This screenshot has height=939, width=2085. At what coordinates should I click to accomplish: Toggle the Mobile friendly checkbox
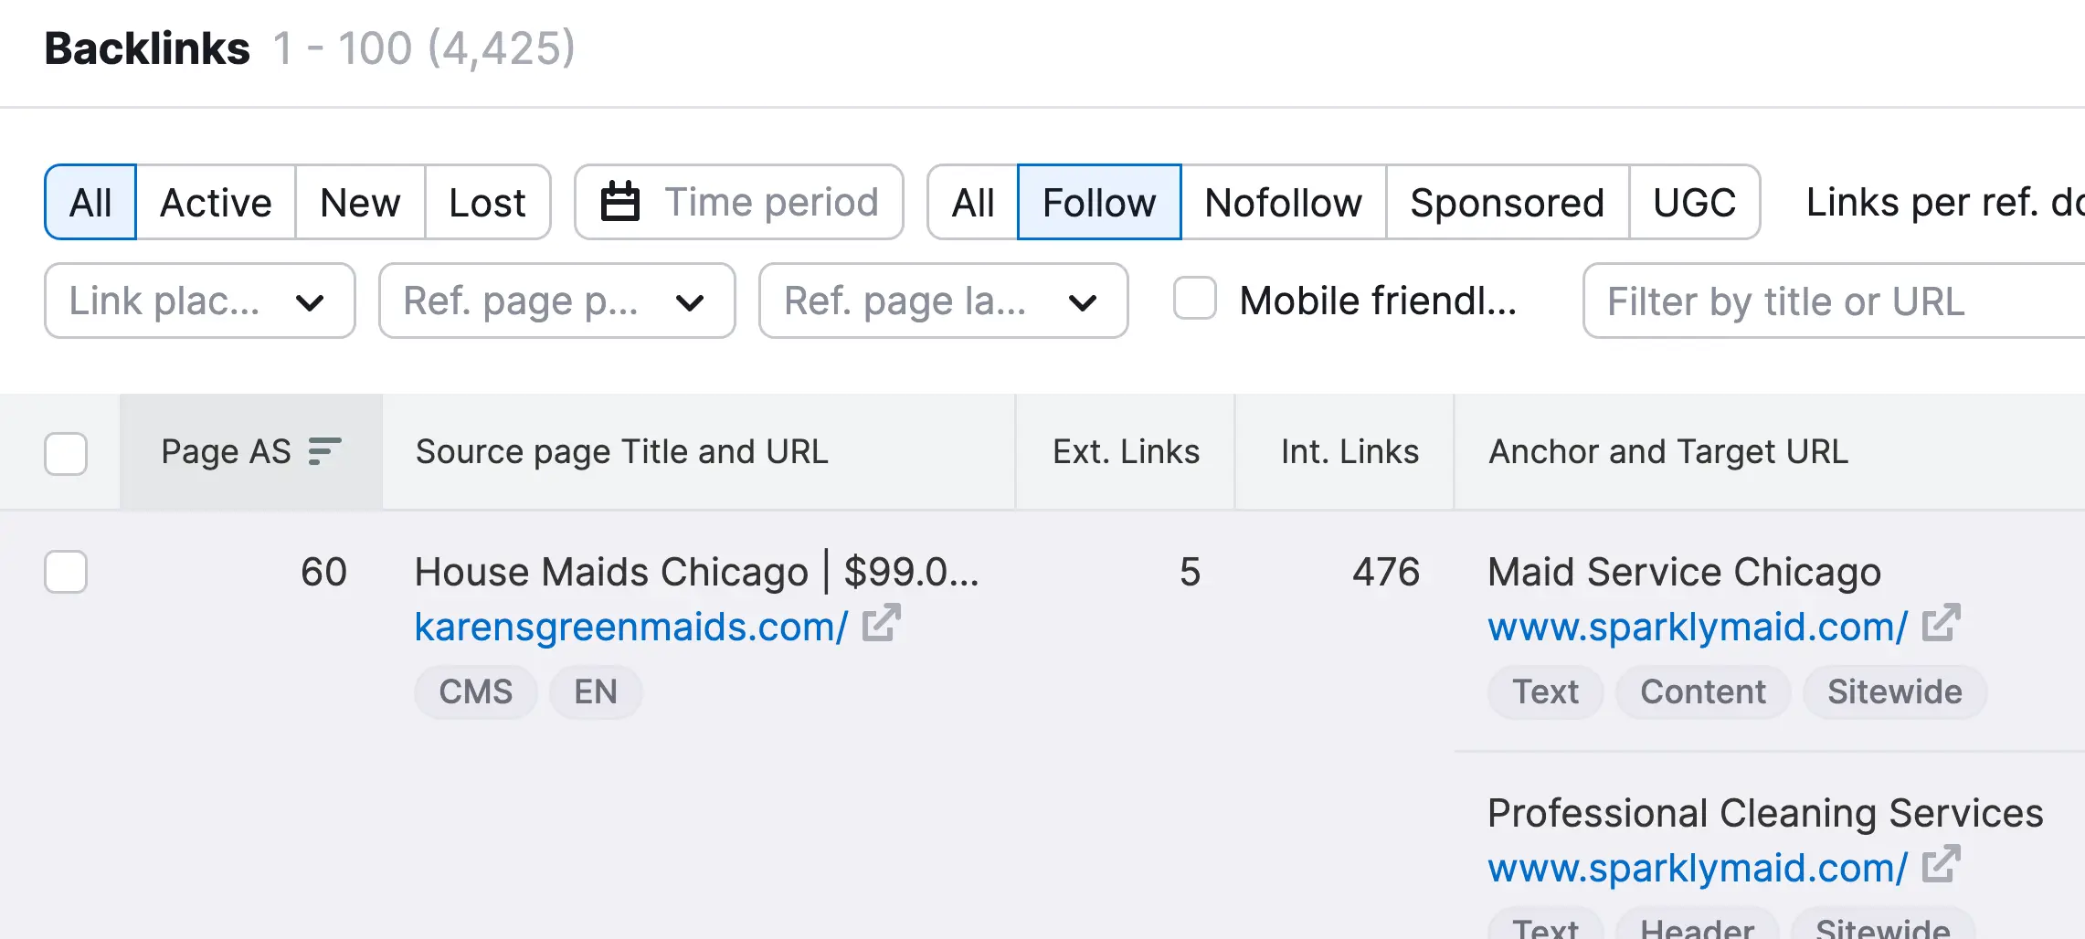coord(1195,299)
